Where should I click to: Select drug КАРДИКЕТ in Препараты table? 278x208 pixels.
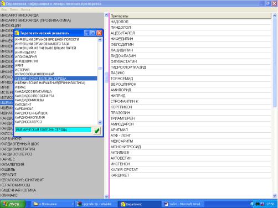click(x=191, y=175)
